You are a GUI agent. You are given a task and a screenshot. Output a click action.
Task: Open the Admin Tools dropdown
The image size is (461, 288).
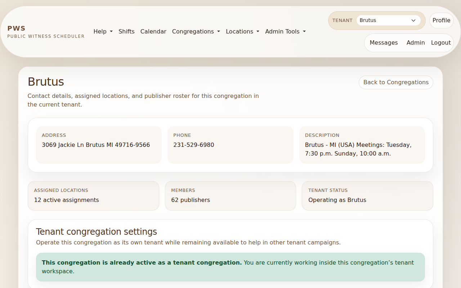pyautogui.click(x=285, y=32)
